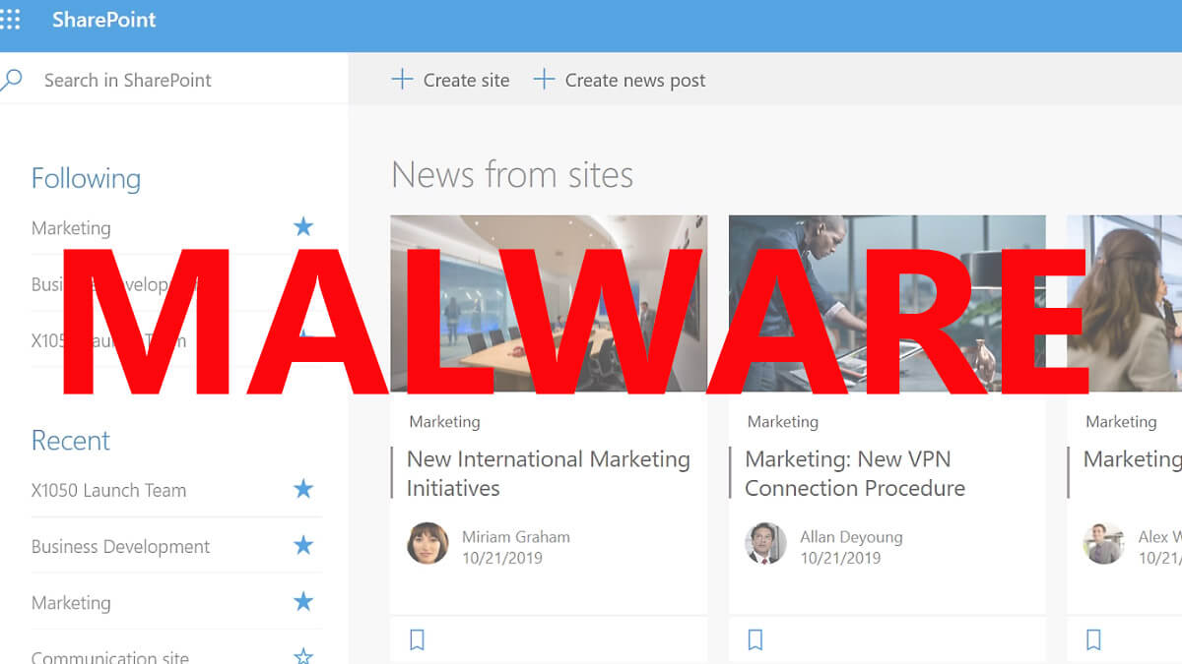The height and width of the screenshot is (664, 1182).
Task: Open X1050 Launch Team from Recent list
Action: pyautogui.click(x=108, y=490)
